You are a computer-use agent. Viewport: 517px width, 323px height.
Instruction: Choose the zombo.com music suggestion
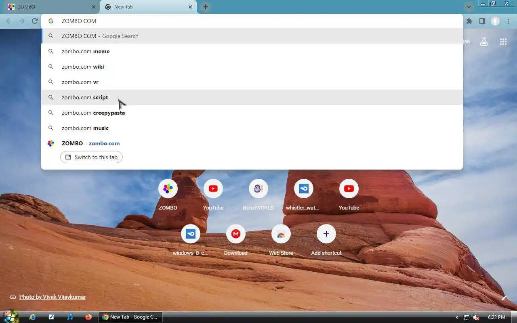[x=252, y=128]
